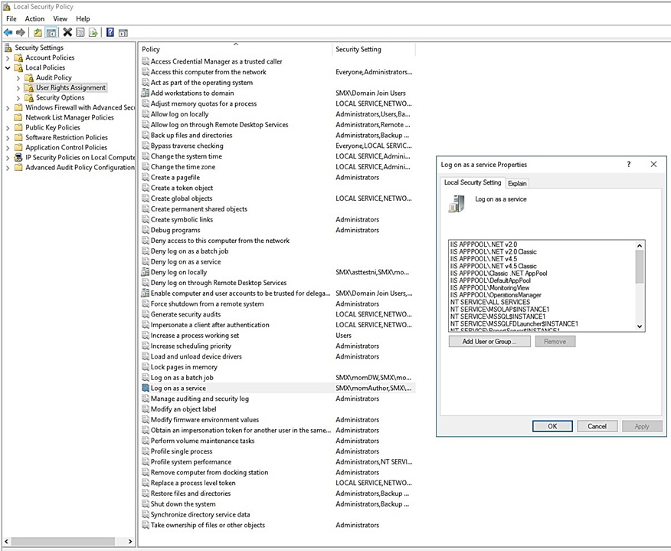Viewport: 671px width, 551px height.
Task: Select IIS APPPOOL\OperationsManager entry
Action: click(496, 295)
